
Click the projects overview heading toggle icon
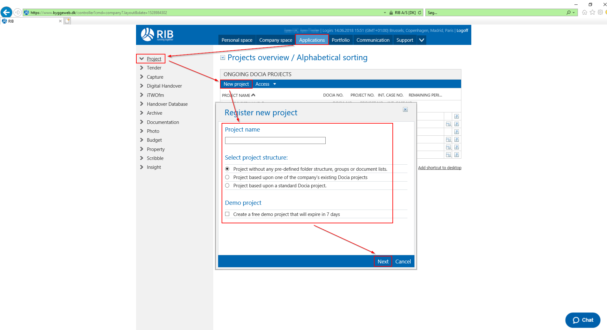(x=223, y=58)
